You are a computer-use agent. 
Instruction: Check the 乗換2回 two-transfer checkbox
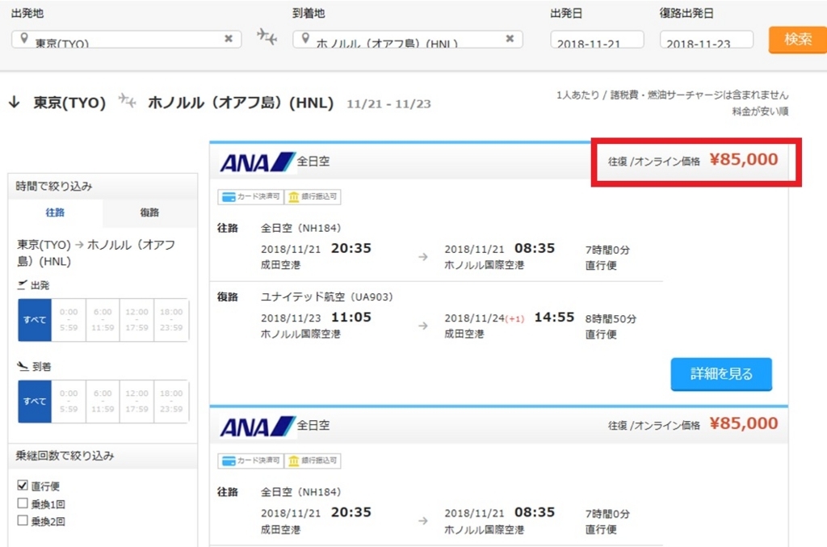click(x=23, y=520)
